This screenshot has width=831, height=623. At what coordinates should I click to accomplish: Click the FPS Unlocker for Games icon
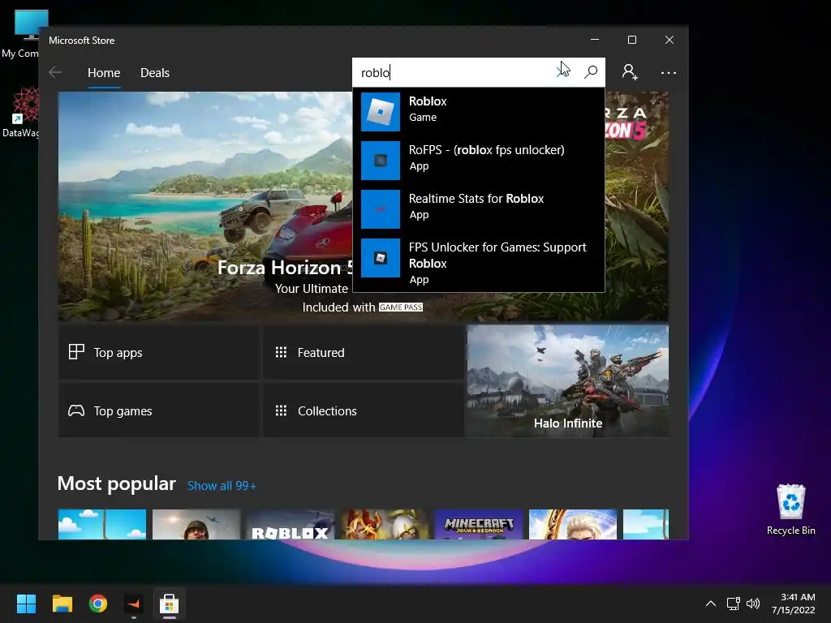(381, 258)
